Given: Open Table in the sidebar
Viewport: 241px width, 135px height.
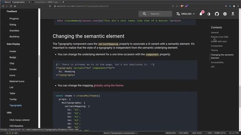Looking at the screenshot, I should (x=12, y=93).
